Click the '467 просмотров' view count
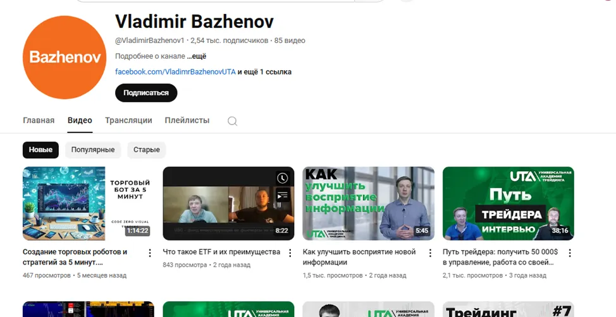This screenshot has width=616, height=317. click(47, 275)
